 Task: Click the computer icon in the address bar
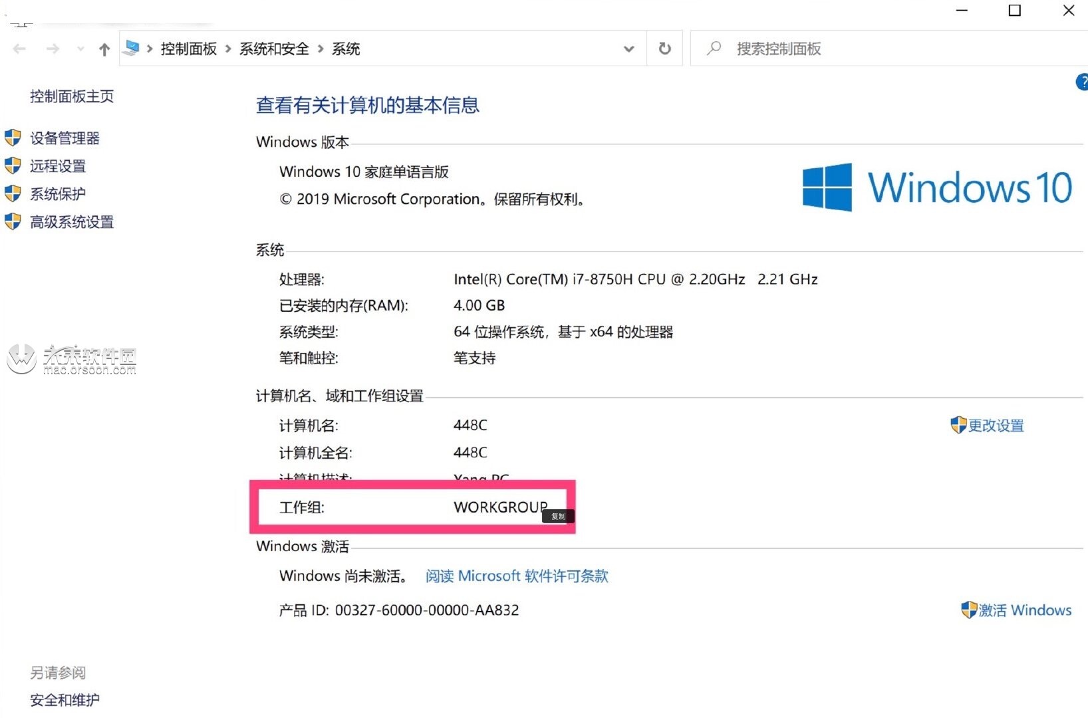coord(132,48)
